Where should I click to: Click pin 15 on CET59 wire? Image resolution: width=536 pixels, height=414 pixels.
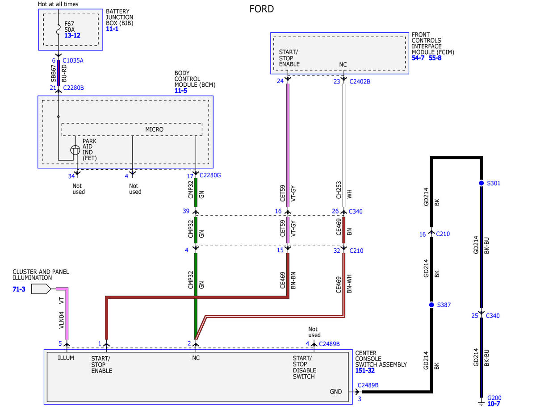coord(280,251)
